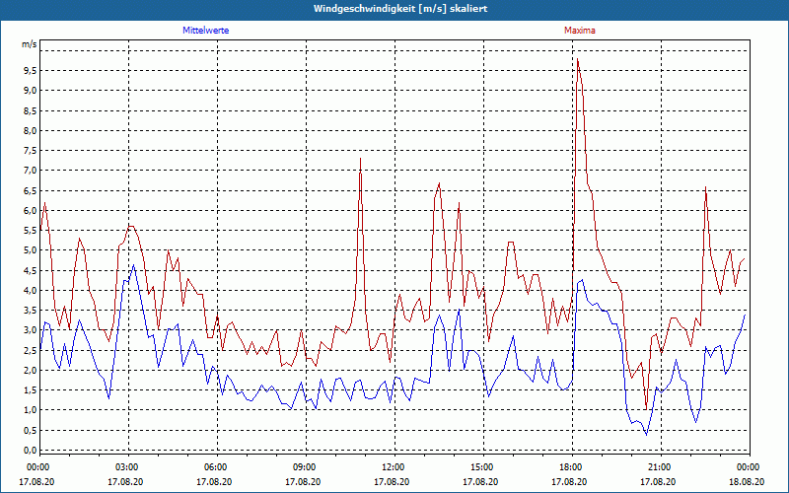Select the '6,0' y-axis label
This screenshot has height=493, width=789.
[31, 211]
